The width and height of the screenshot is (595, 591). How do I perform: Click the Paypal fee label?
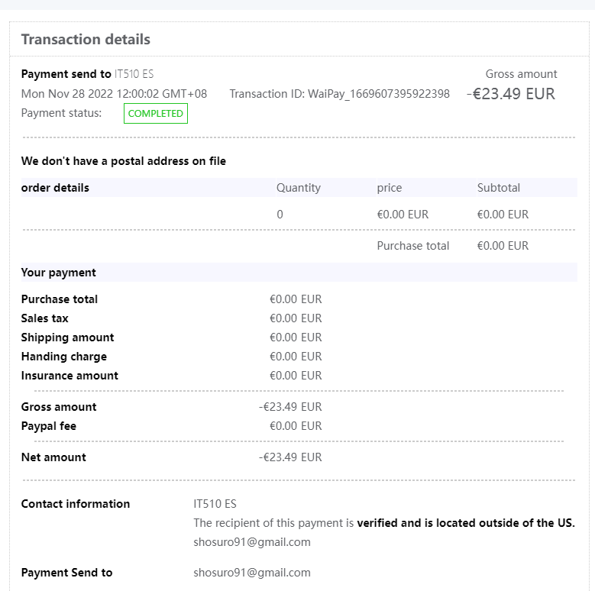click(x=49, y=426)
